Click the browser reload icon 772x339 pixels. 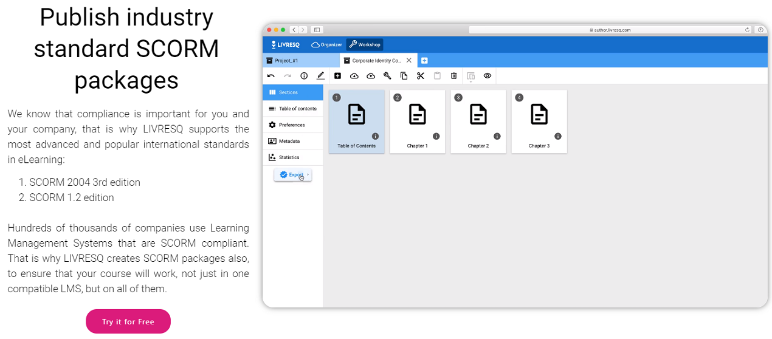pos(747,29)
